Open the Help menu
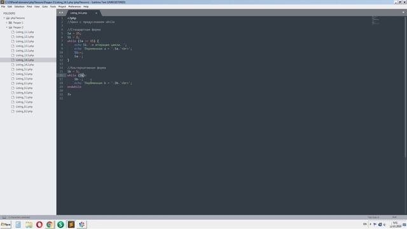Screen dimensions: 407x229 [x=86, y=6]
